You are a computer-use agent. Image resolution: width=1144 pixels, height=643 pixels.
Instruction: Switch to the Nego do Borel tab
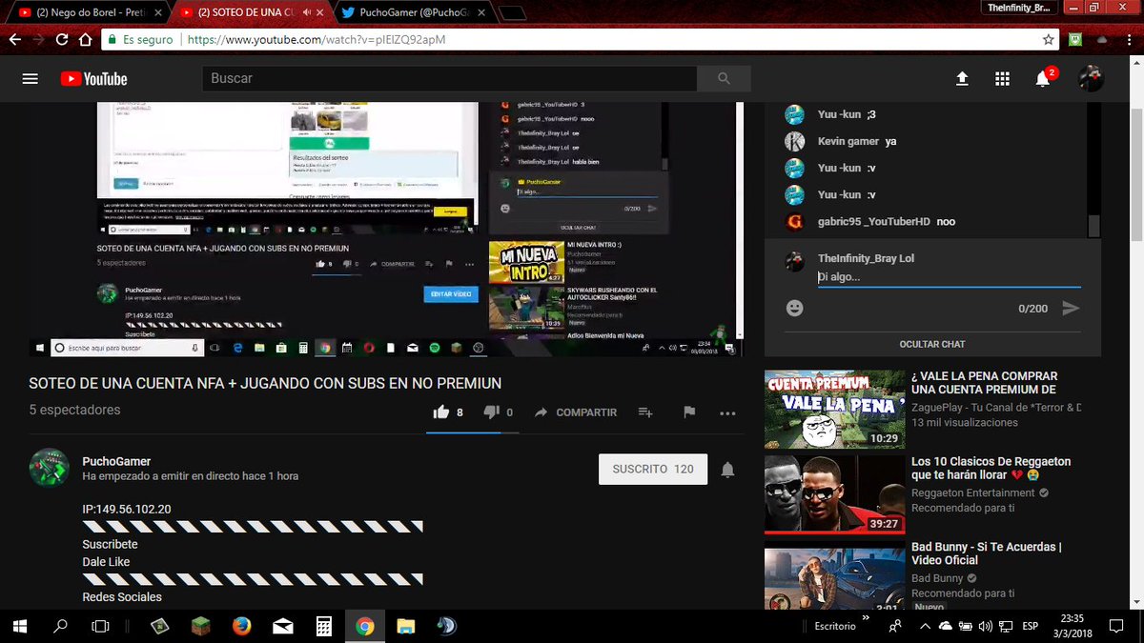click(x=86, y=12)
